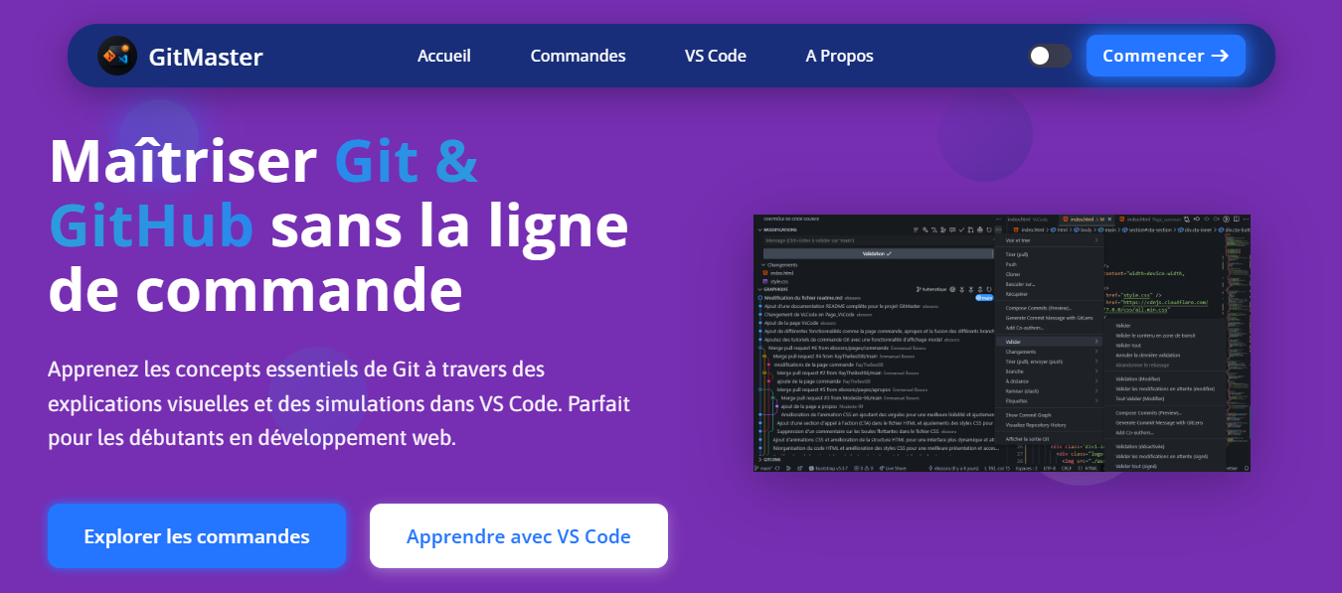
Task: Open the VS Code nav link
Action: pos(716,56)
